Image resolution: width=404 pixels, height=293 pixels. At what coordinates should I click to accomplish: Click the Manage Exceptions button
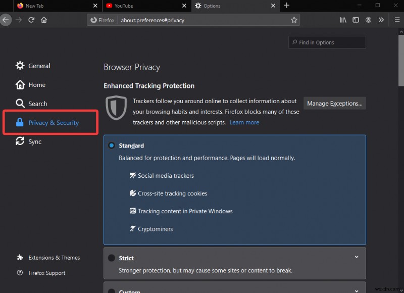pos(334,103)
